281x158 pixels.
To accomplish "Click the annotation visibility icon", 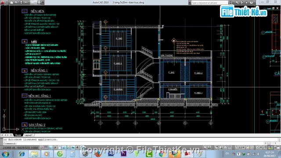I will (248, 147).
